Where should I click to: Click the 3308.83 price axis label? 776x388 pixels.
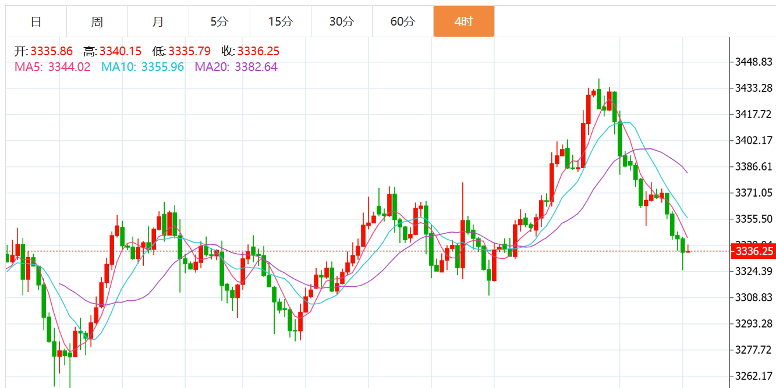coord(754,297)
